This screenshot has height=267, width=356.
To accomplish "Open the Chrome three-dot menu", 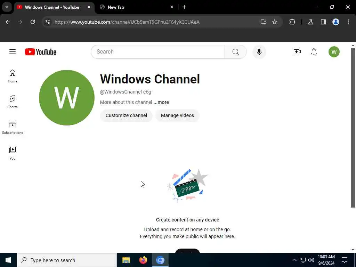I will click(x=348, y=22).
